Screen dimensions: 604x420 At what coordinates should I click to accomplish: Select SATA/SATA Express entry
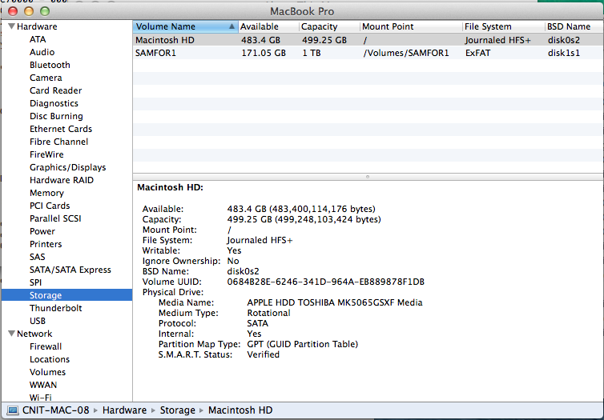point(70,270)
